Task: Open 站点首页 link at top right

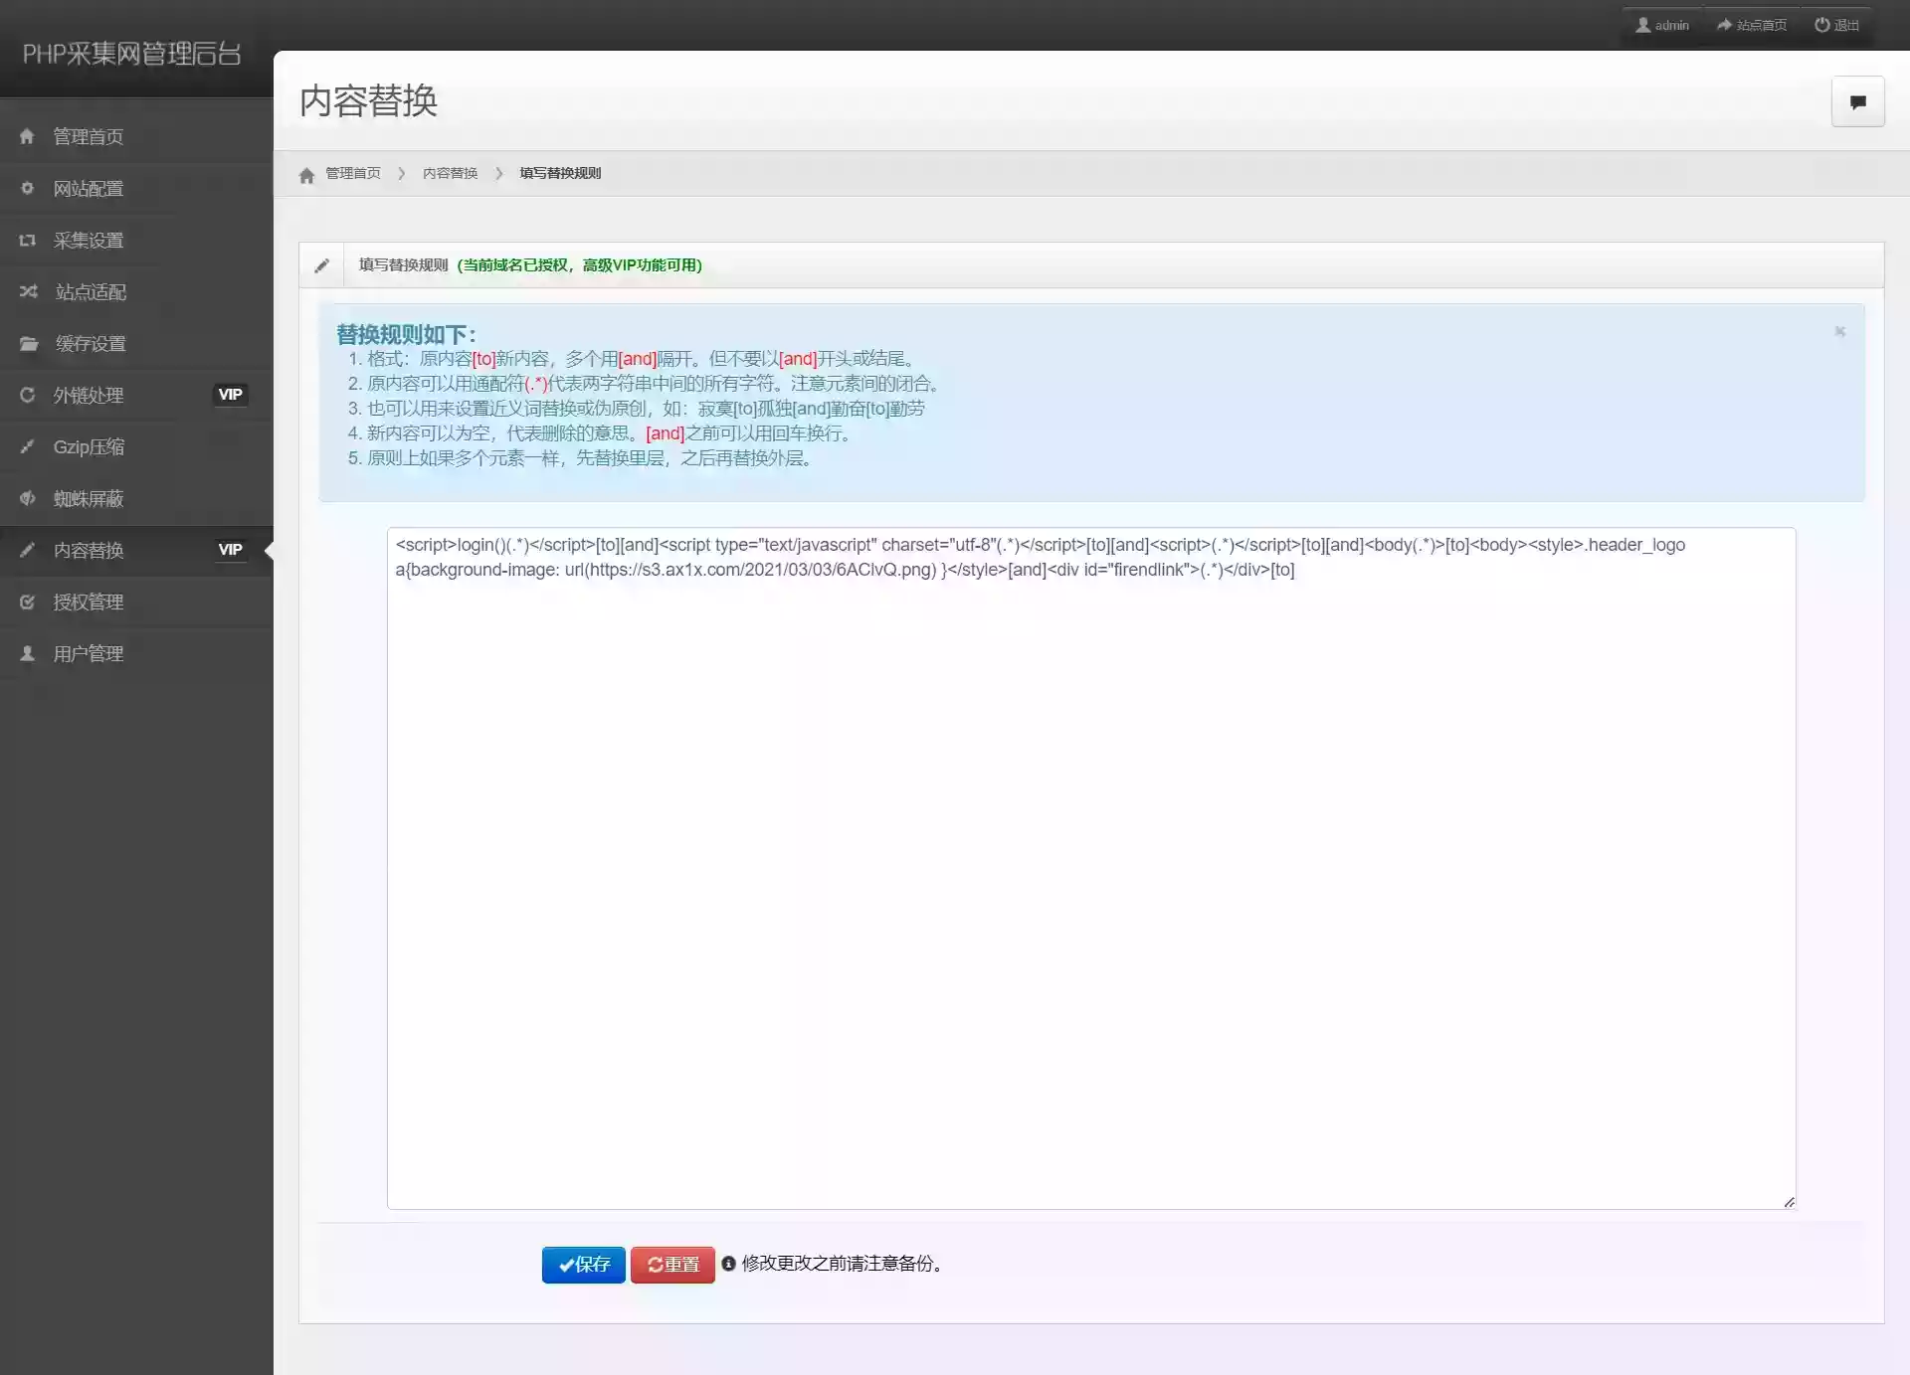Action: pos(1751,24)
